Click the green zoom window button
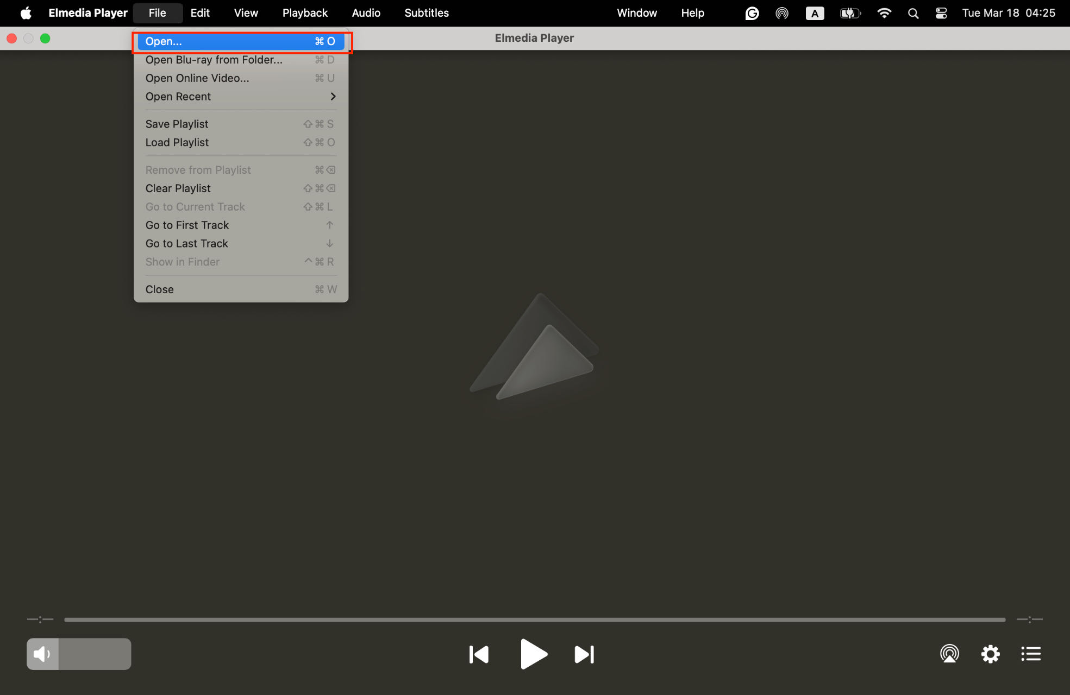 [x=45, y=39]
